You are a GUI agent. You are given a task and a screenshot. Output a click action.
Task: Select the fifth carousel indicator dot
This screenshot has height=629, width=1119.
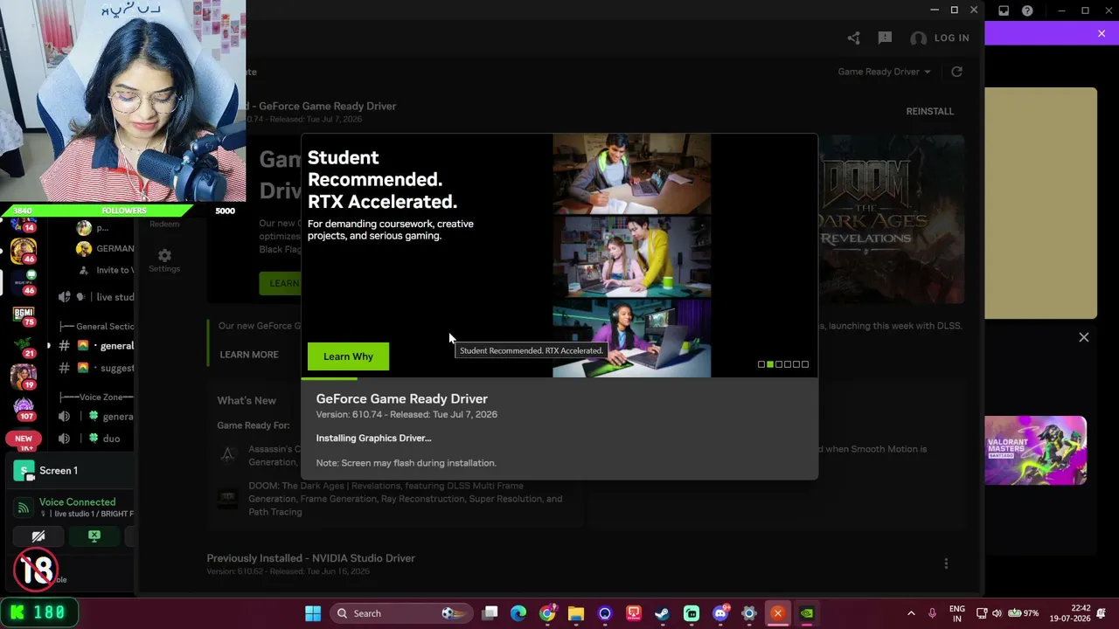pos(796,364)
